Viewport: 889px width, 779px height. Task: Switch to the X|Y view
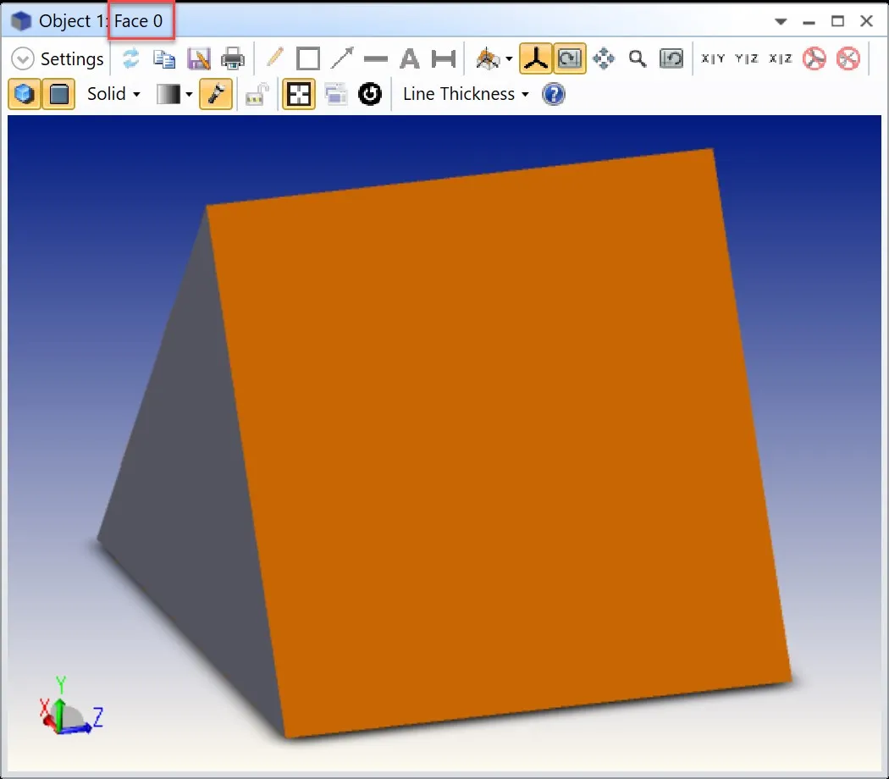tap(713, 58)
